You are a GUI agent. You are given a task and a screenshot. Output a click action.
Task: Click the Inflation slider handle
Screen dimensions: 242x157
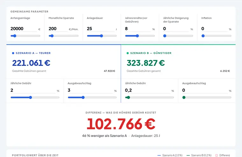203,36
